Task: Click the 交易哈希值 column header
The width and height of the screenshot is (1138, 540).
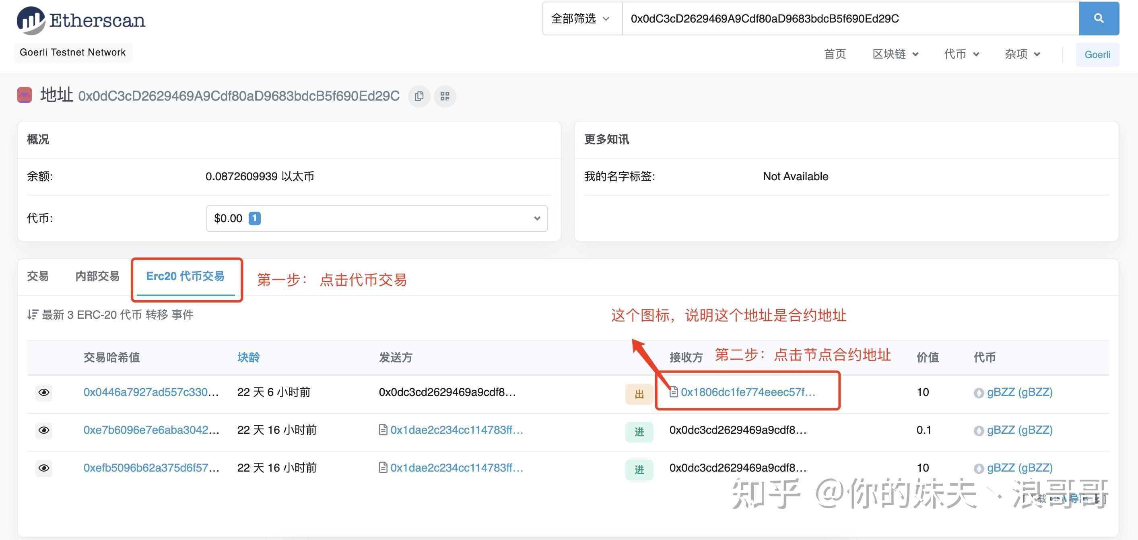Action: (x=112, y=357)
